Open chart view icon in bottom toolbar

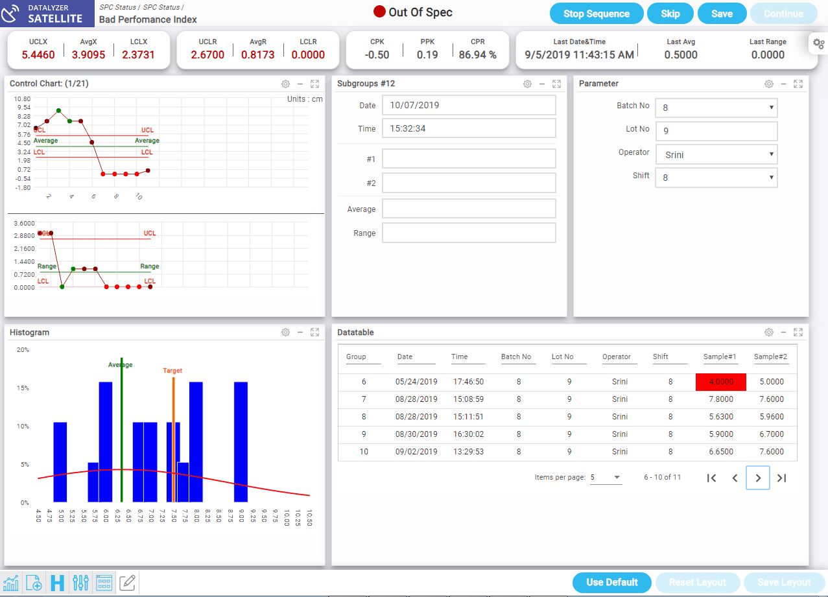11,582
